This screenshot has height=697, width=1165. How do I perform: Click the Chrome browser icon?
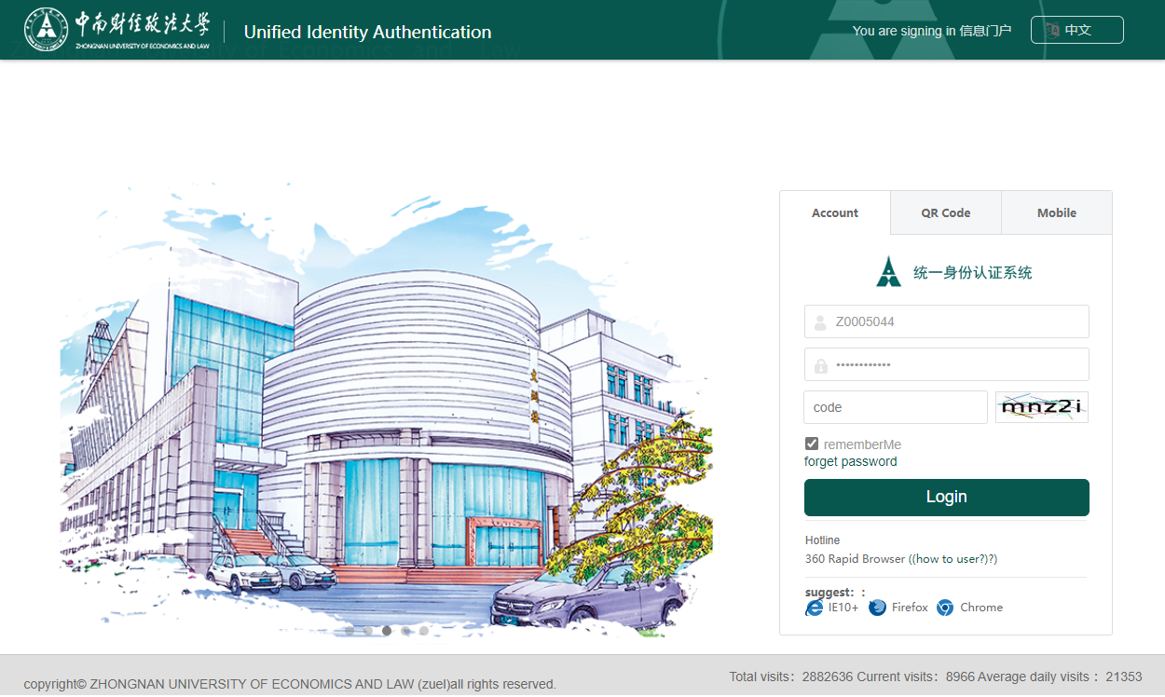pos(945,608)
